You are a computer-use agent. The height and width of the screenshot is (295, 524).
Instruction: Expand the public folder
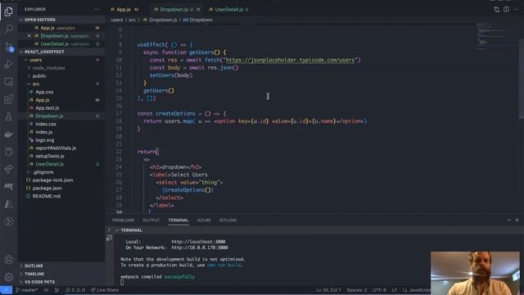click(x=61, y=76)
